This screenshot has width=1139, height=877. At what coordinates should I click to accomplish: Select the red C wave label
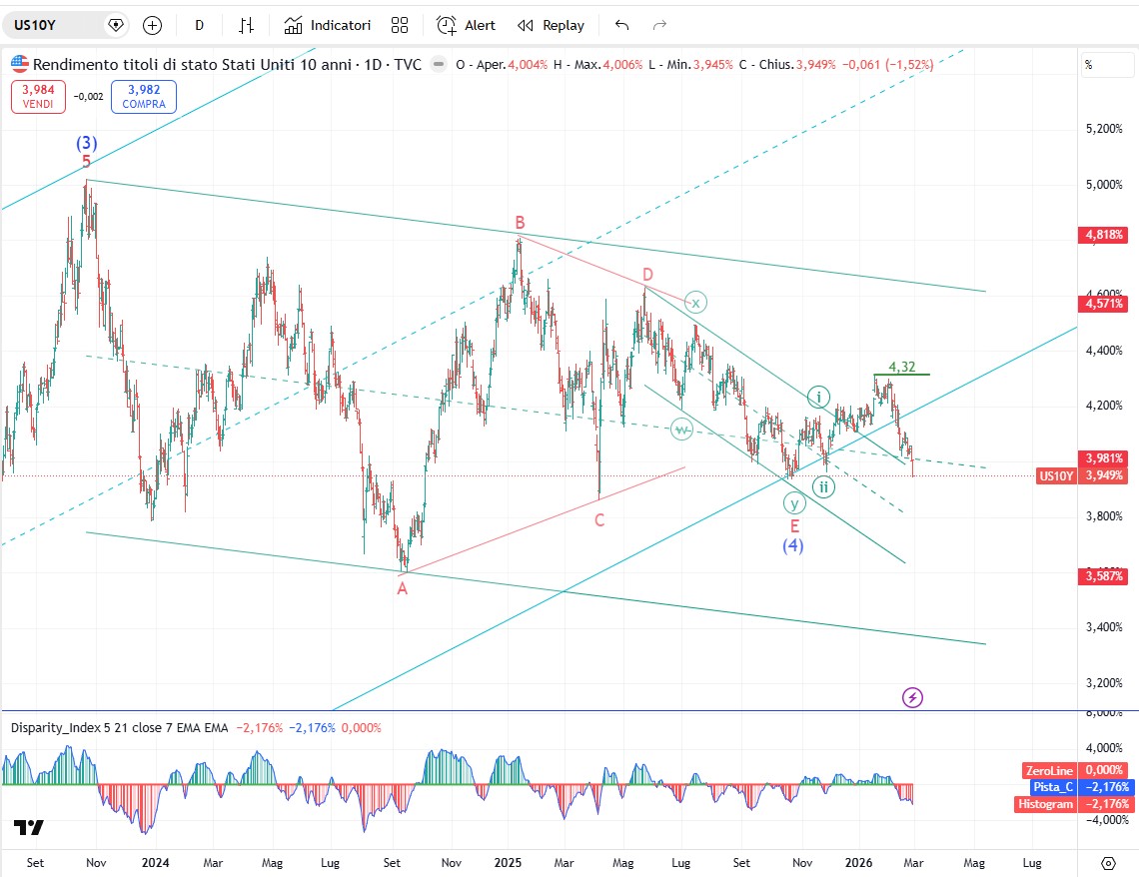[600, 519]
